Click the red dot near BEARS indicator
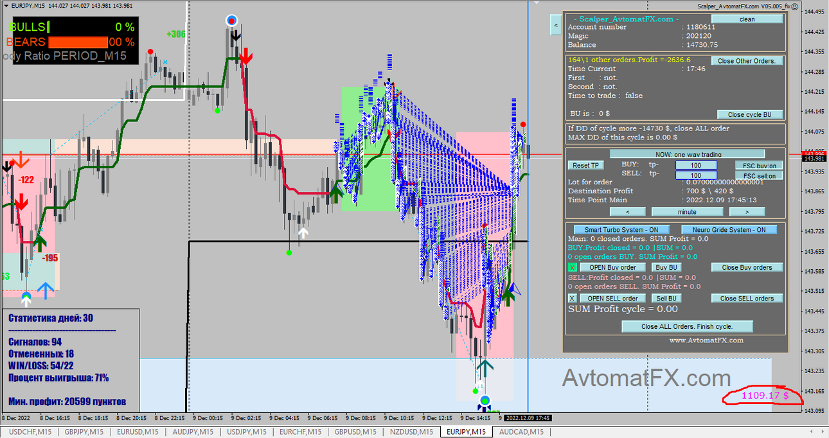The image size is (829, 438). pos(150,51)
